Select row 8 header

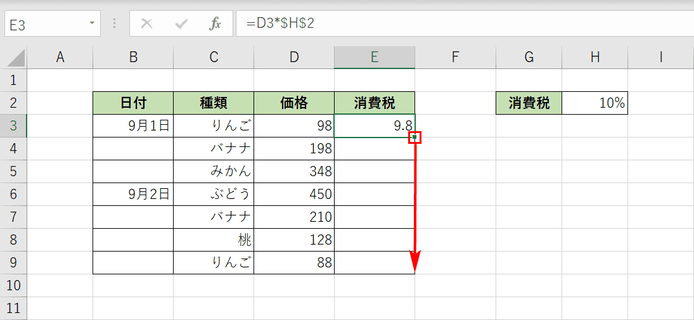pos(13,240)
